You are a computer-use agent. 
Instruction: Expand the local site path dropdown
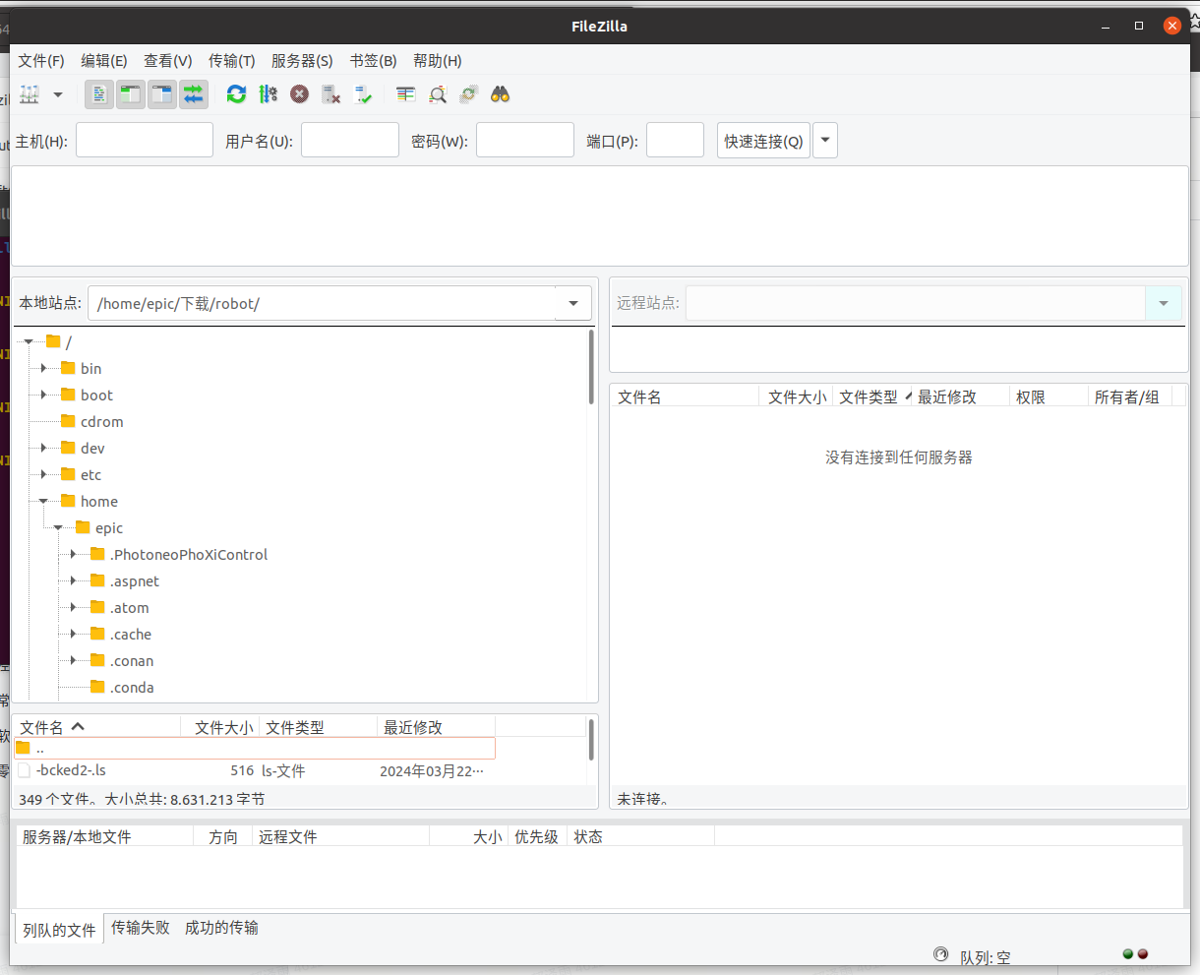pos(573,303)
